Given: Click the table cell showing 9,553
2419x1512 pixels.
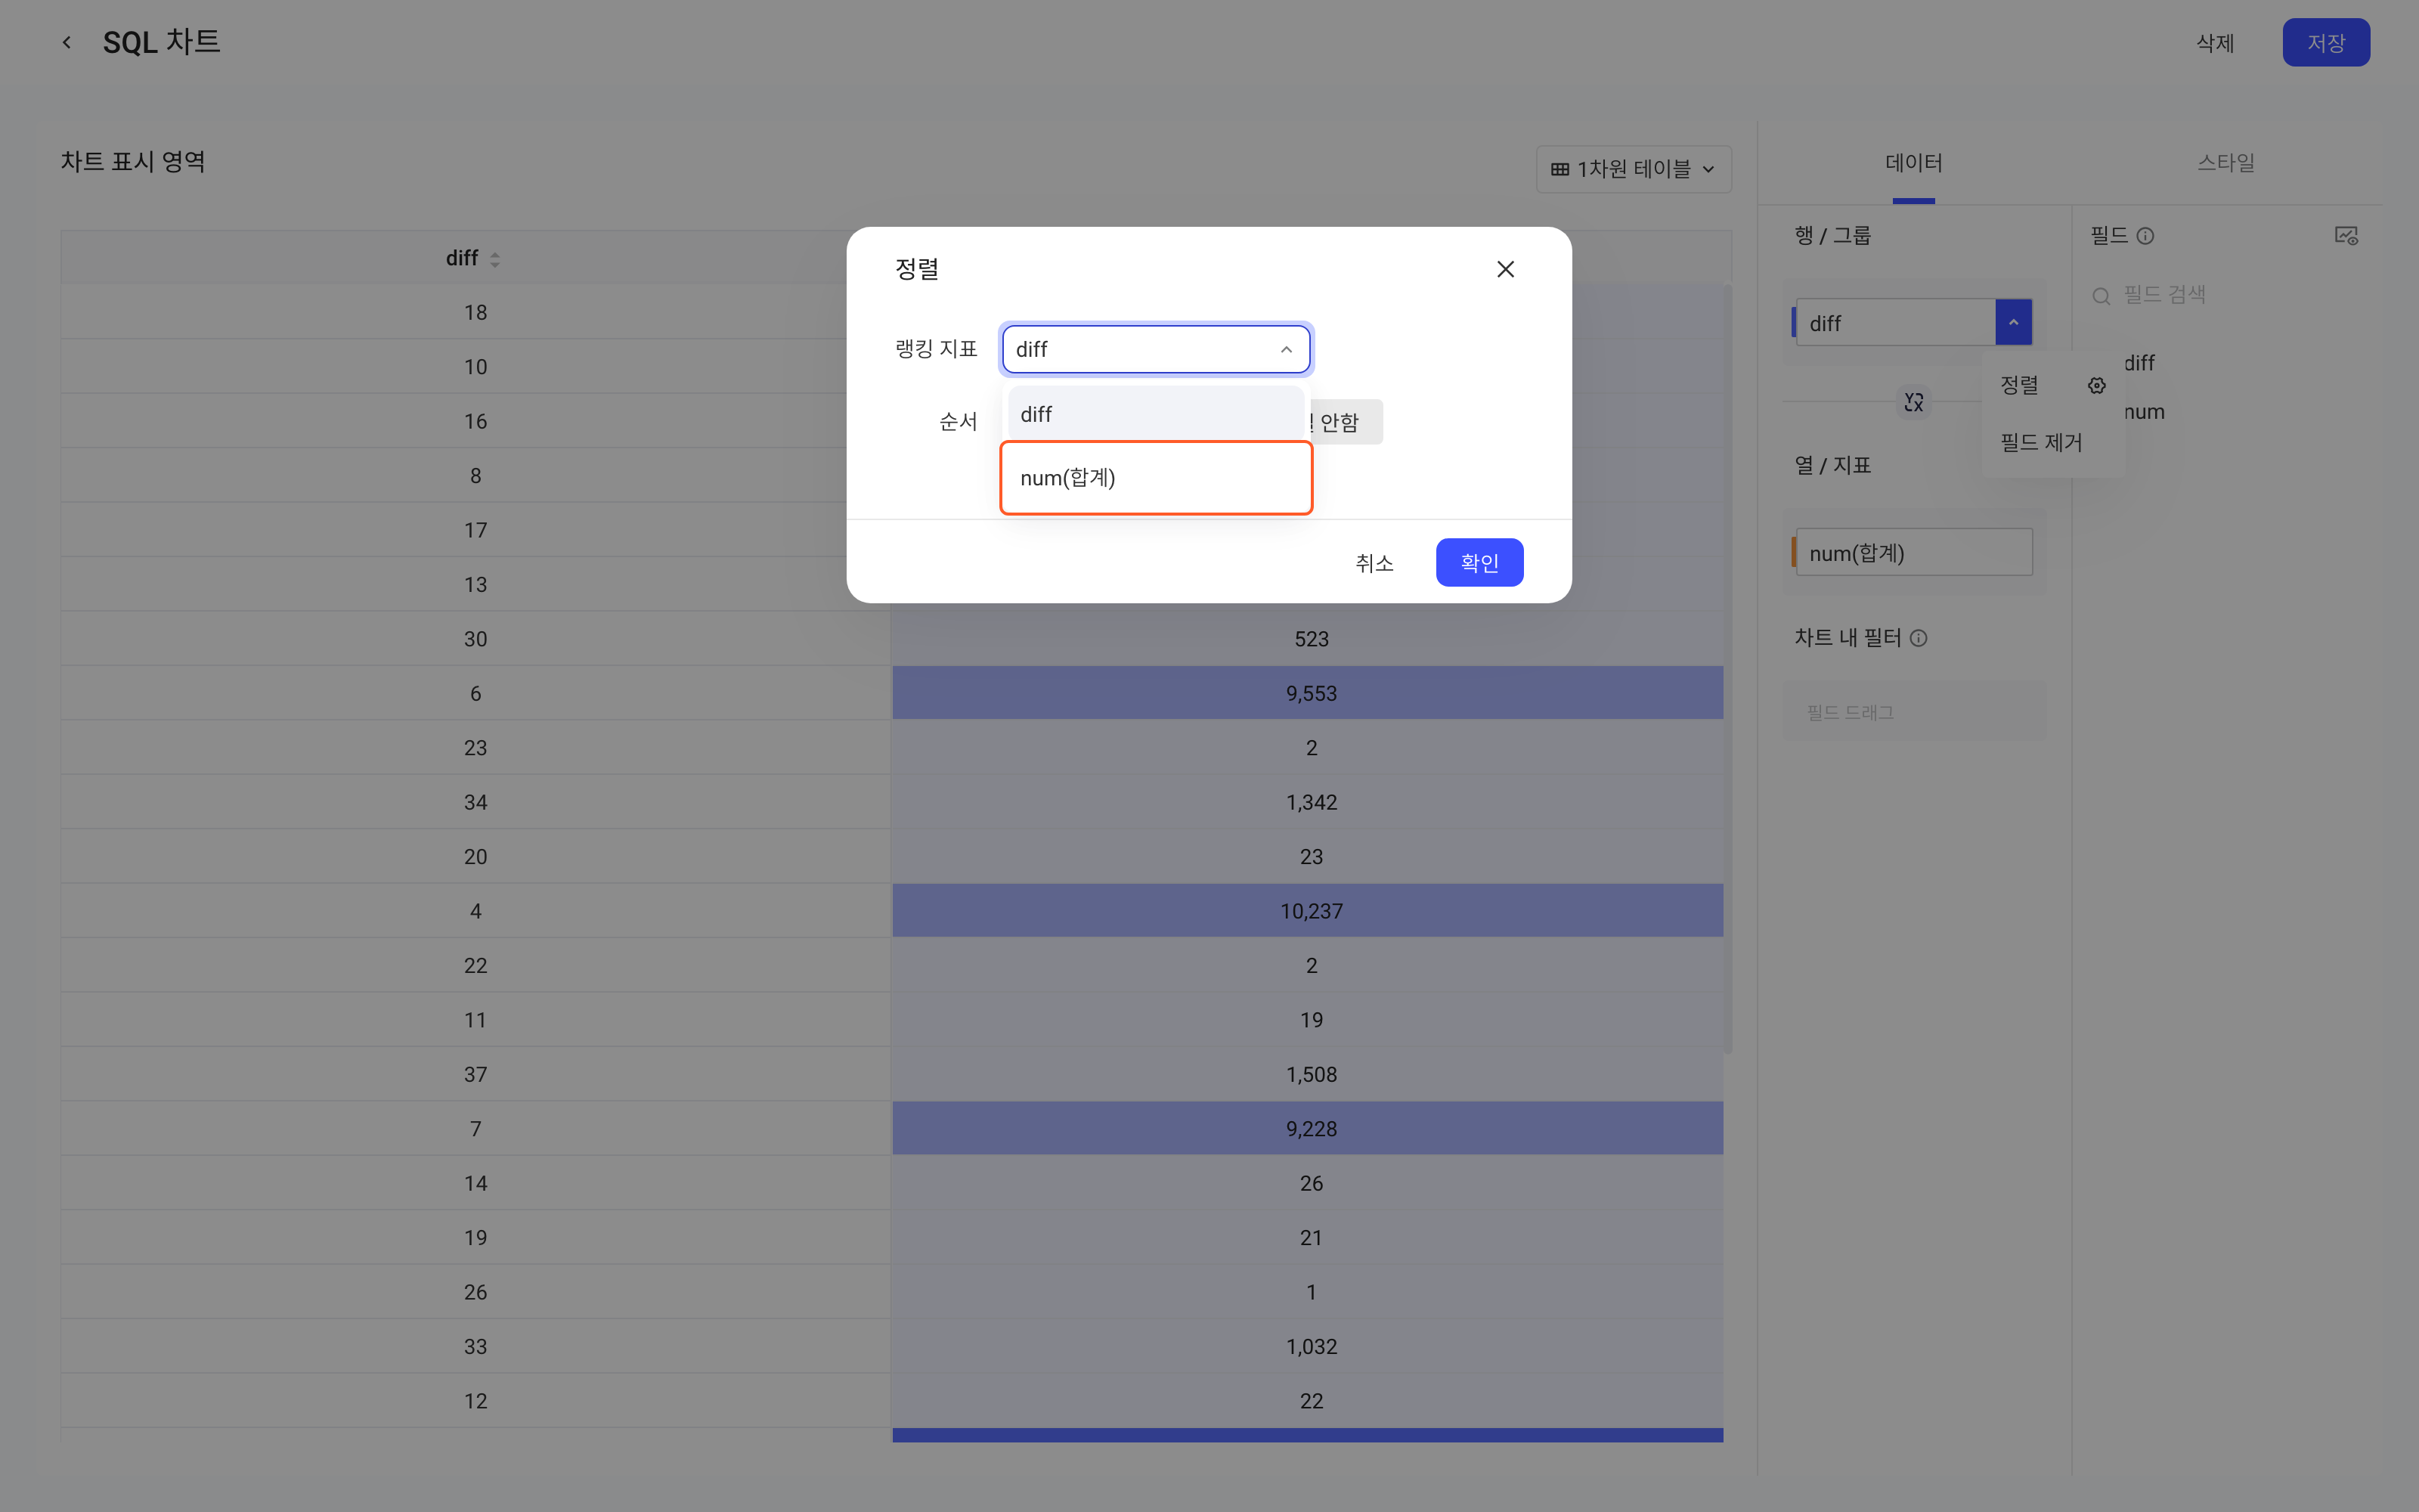Looking at the screenshot, I should pos(1308,693).
